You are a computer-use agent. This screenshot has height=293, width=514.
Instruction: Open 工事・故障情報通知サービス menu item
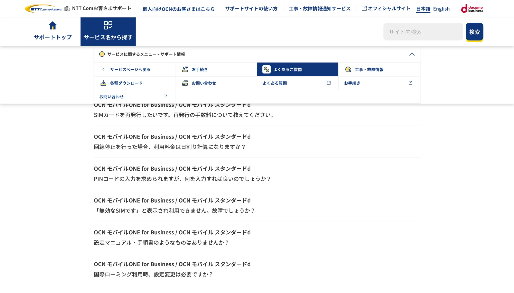click(x=319, y=9)
